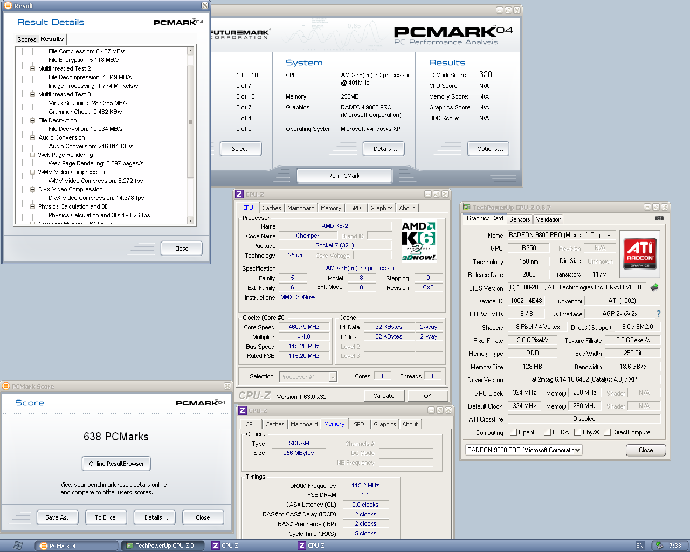690x552 pixels.
Task: Click Close in the Result Details window
Action: point(181,249)
